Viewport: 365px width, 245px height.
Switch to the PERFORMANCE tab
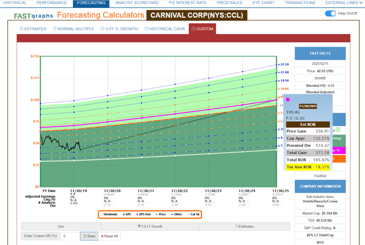click(x=52, y=3)
